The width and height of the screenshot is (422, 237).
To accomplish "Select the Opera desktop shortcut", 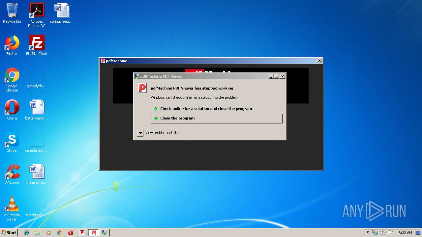I will click(12, 110).
